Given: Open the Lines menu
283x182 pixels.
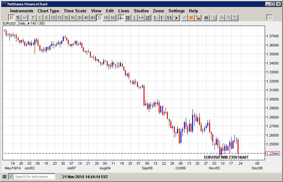Looking at the screenshot, I should pos(124,11).
